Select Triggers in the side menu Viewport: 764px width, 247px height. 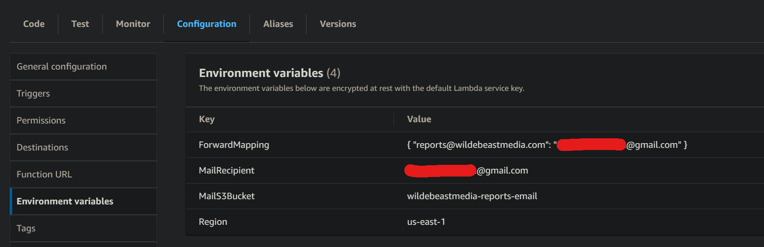[33, 93]
